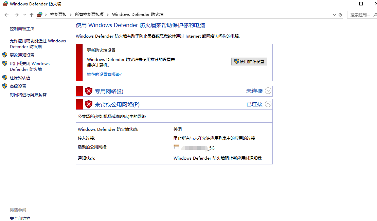
Task: Click the network icon beside the active 5G network
Action: 176,147
